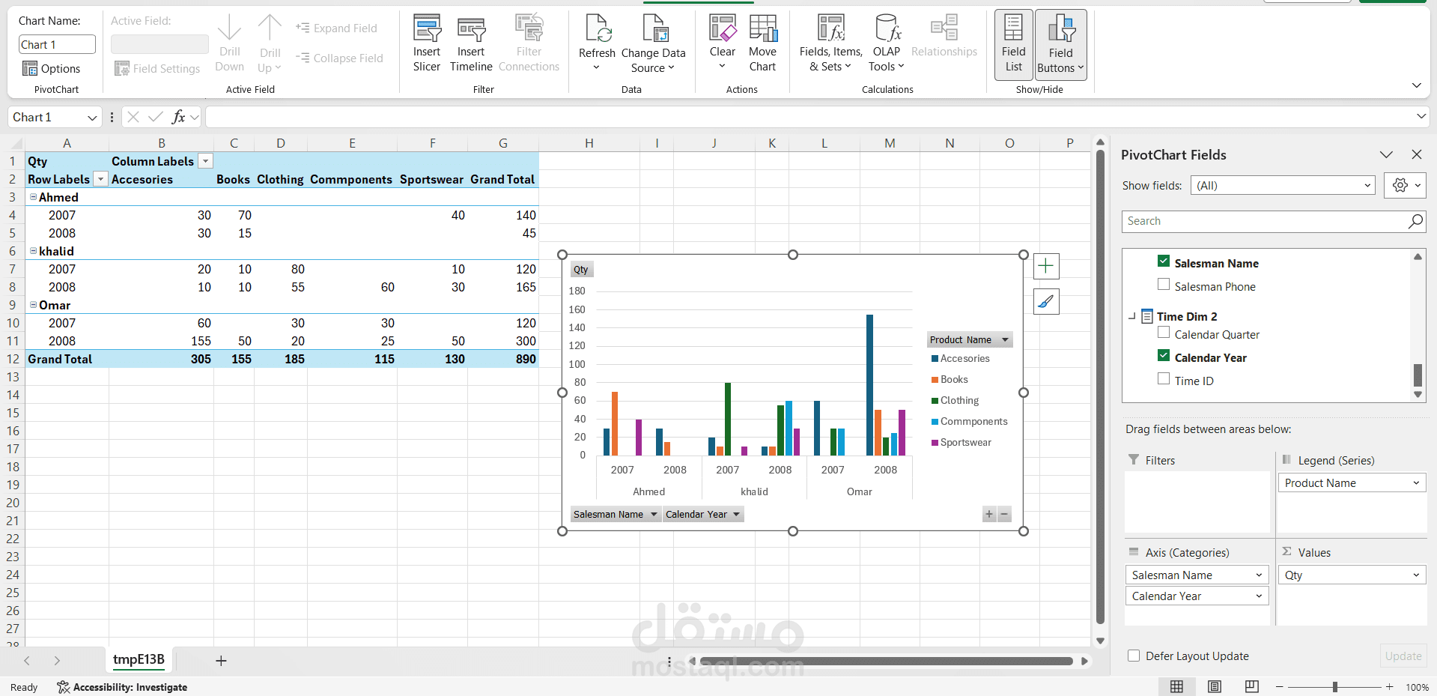Collapse the Time Dim 2 field group
1437x696 pixels.
click(1131, 316)
